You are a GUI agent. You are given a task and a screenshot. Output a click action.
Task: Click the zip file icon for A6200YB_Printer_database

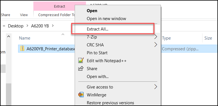[22, 49]
